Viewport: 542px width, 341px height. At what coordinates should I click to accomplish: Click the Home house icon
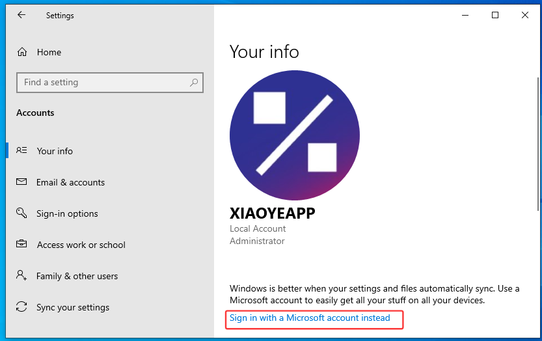point(22,52)
